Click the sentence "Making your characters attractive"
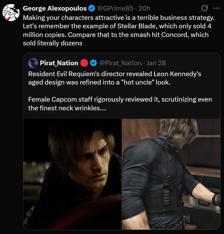Image resolution: width=224 pixels, height=234 pixels. [69, 17]
